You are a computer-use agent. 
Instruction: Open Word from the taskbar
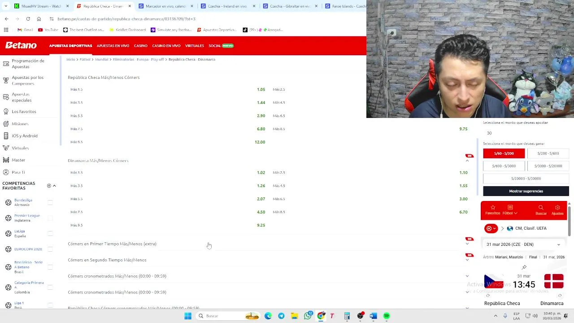pos(373,316)
